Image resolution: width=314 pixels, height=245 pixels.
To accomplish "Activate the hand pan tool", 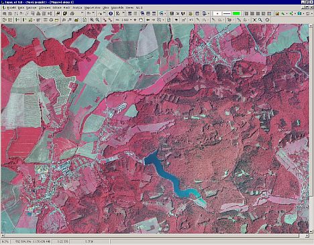I will coord(141,20).
